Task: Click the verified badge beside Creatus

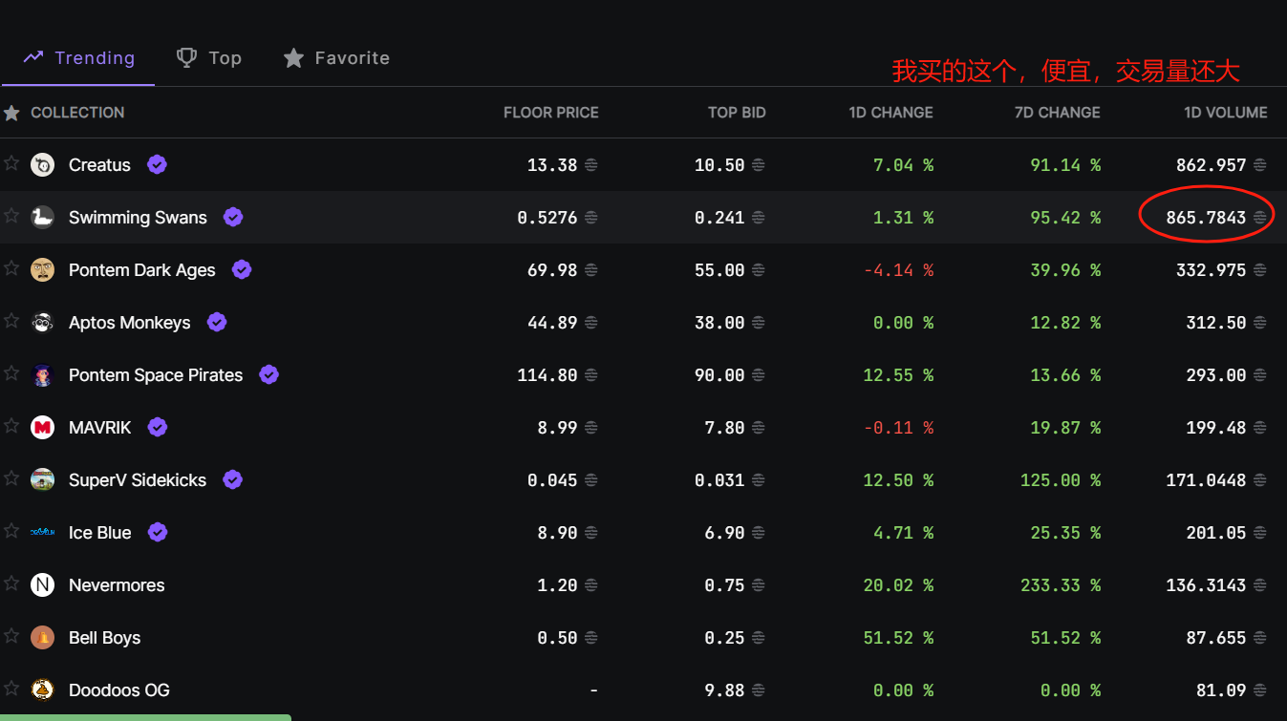Action: tap(157, 164)
